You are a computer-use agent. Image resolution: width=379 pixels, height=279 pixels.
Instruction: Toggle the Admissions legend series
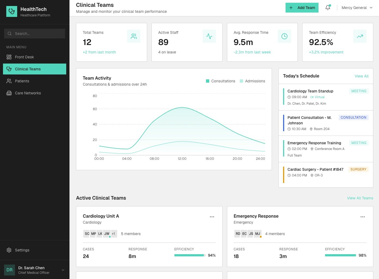click(x=252, y=81)
